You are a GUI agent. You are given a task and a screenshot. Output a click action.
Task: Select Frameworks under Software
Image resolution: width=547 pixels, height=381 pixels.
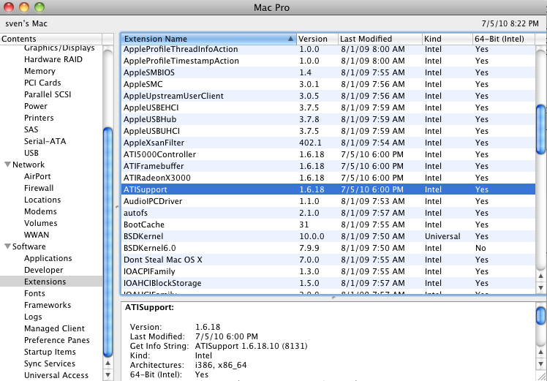pos(48,305)
